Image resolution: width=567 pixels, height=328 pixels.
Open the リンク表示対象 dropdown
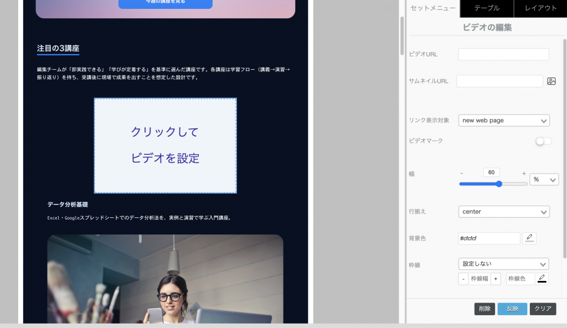504,120
